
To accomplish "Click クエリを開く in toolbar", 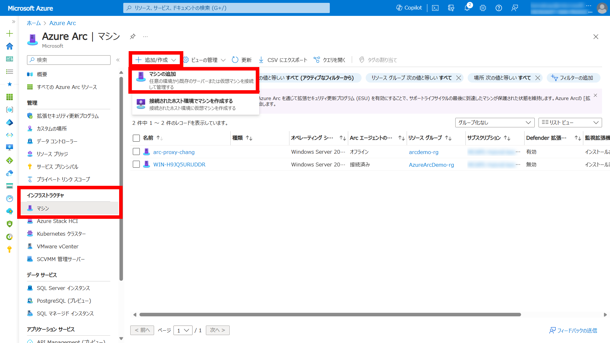I will pos(329,60).
